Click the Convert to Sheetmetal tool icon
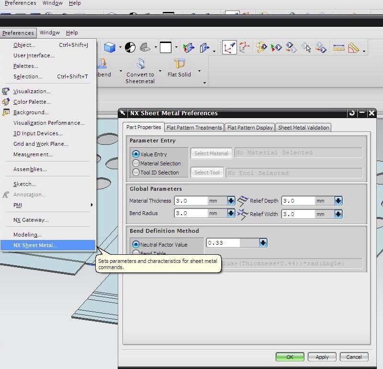383x369 pixels. pos(140,64)
